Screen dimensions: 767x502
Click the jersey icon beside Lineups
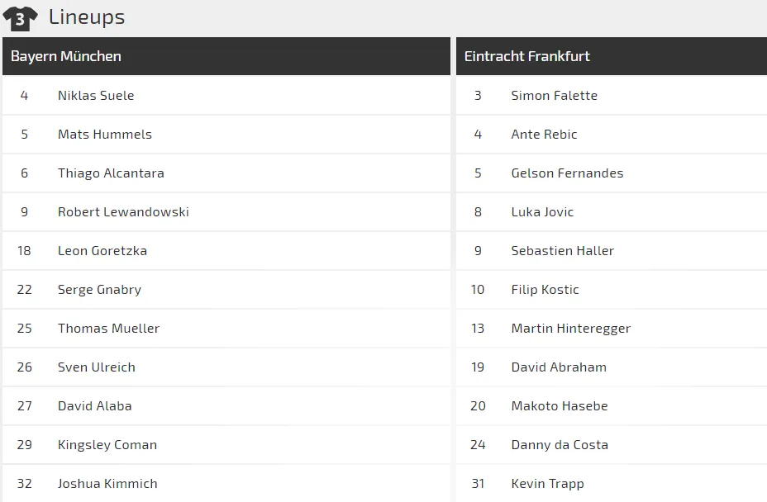click(x=20, y=17)
